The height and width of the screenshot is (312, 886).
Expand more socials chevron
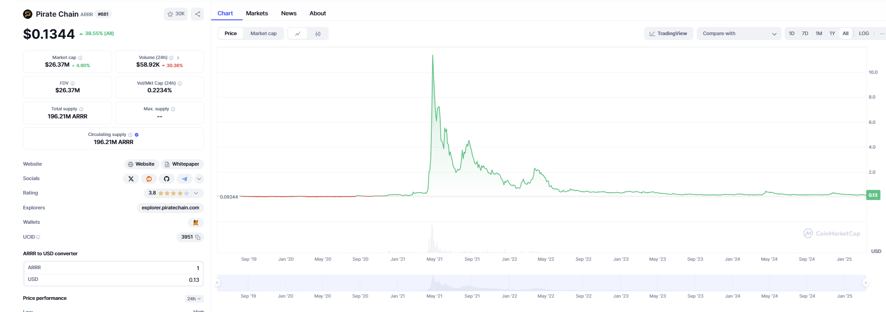coord(199,179)
